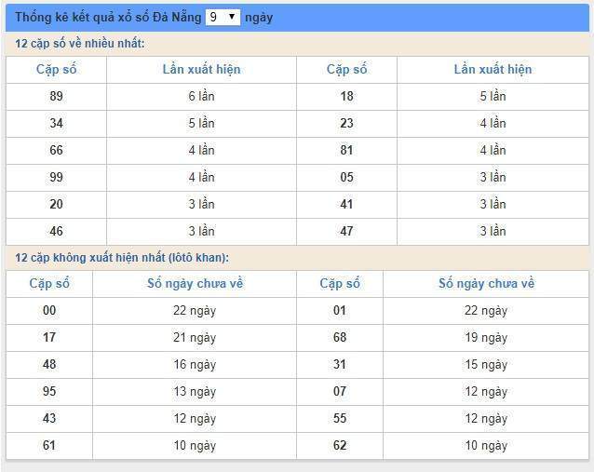This screenshot has height=472, width=594.
Task: Select pair number 47 cell
Action: pos(346,232)
